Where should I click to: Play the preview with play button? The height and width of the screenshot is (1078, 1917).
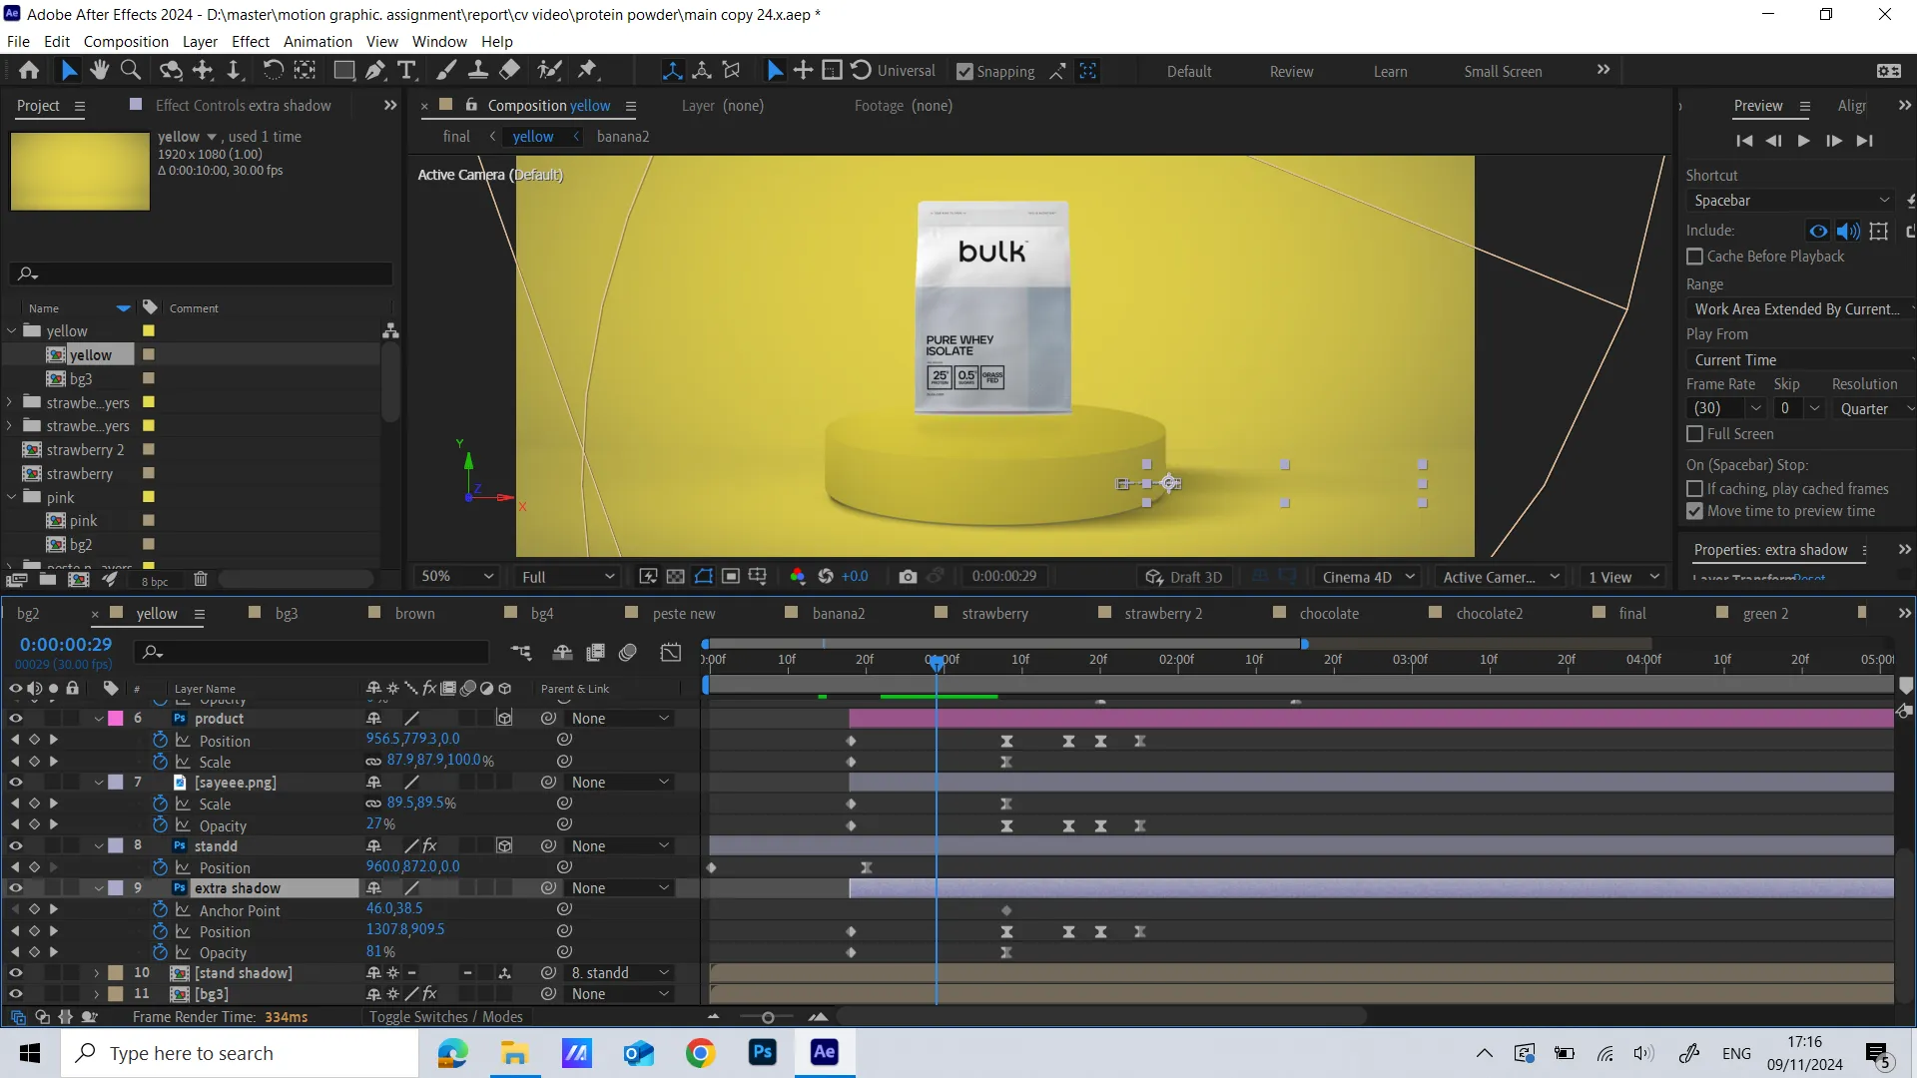(x=1803, y=141)
